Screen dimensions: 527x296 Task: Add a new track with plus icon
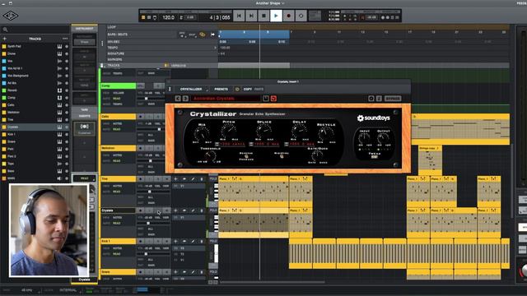pos(5,39)
